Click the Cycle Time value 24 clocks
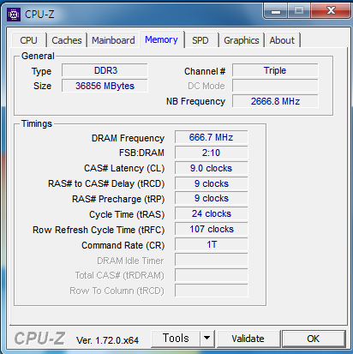The image size is (353, 354). coord(212,213)
